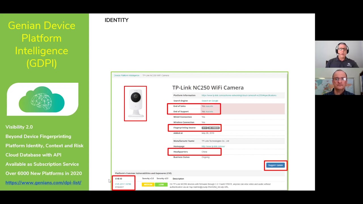Click the Search on Google link
This screenshot has width=363, height=204.
click(210, 101)
